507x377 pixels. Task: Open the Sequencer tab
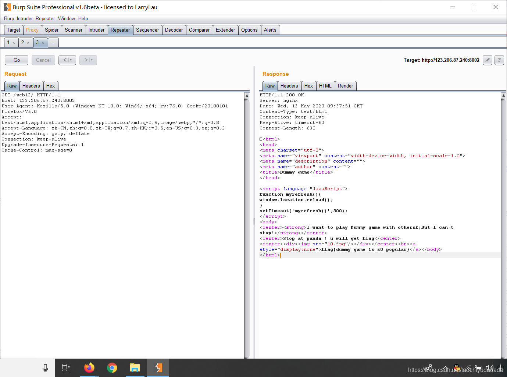pyautogui.click(x=147, y=30)
